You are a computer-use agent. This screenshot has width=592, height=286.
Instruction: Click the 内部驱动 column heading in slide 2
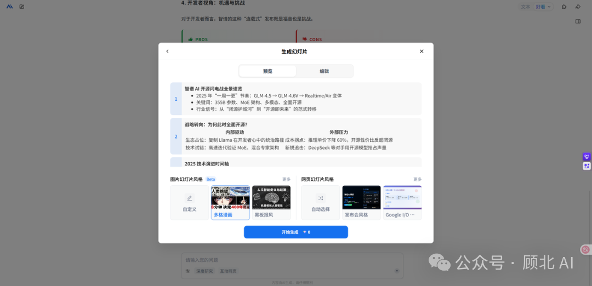(235, 132)
